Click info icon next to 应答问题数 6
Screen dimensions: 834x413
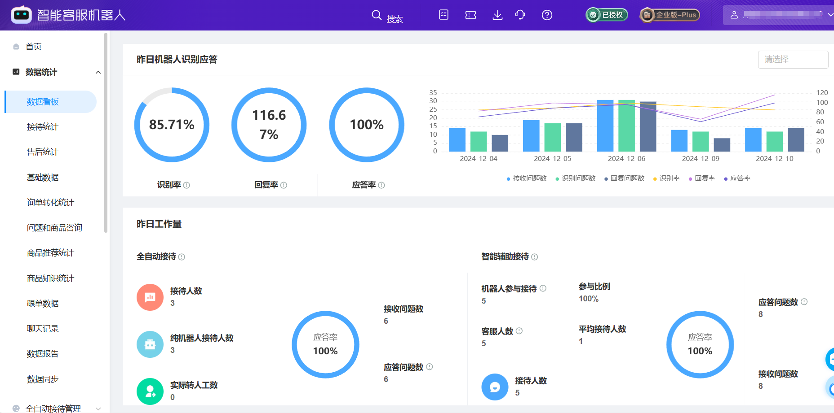pyautogui.click(x=430, y=367)
